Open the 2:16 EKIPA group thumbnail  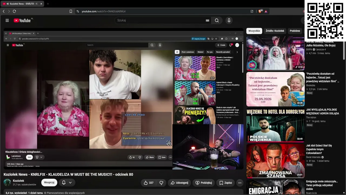pyautogui.click(x=275, y=53)
